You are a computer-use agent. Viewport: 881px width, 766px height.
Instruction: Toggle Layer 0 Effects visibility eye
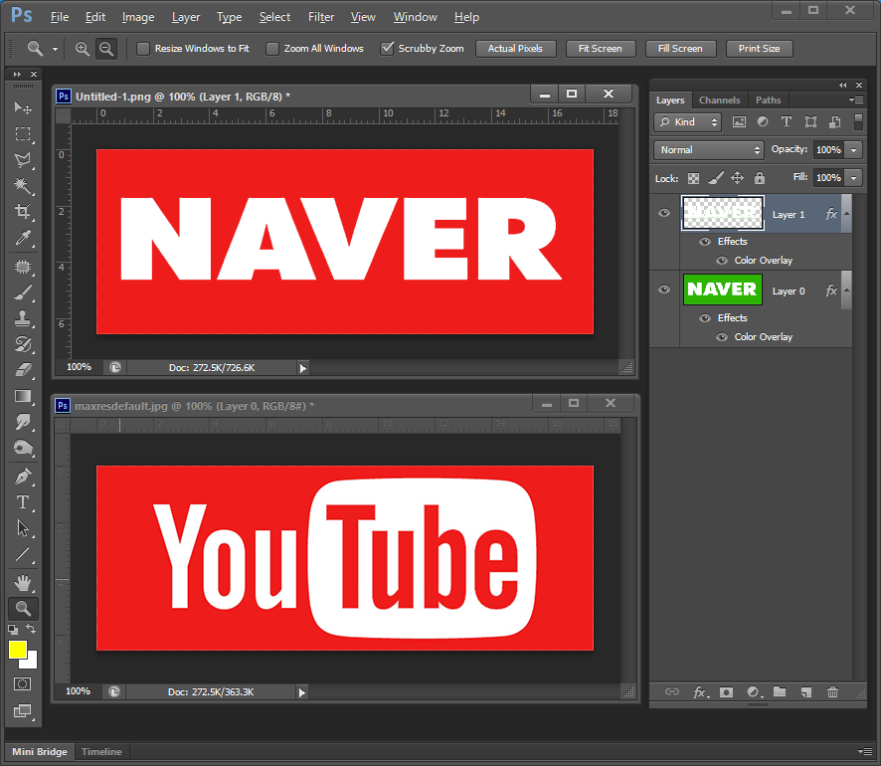coord(705,318)
